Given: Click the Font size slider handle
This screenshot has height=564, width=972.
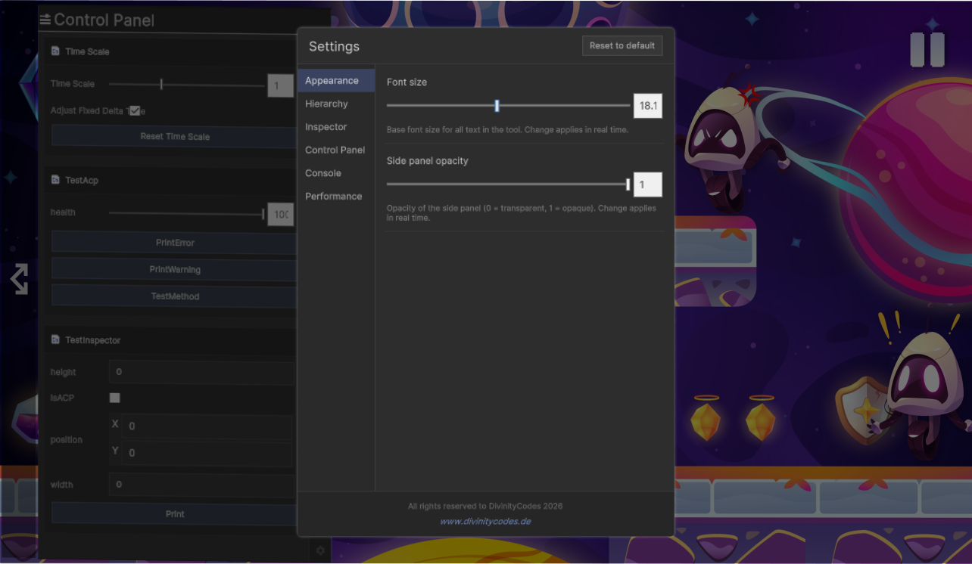Looking at the screenshot, I should [x=497, y=106].
